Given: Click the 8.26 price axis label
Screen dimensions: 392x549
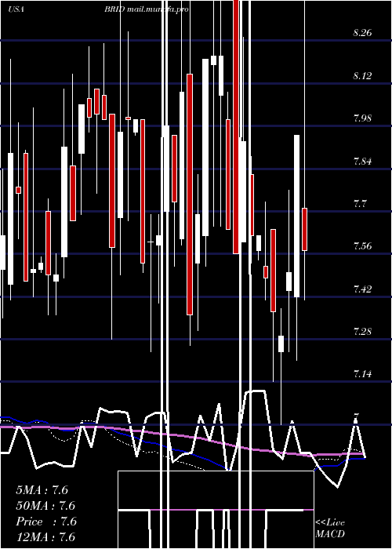Looking at the screenshot, I should (x=362, y=33).
